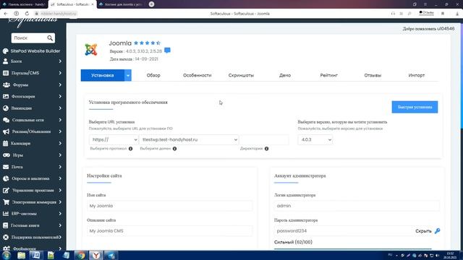Expand the Portals/CMS category chevron
The height and width of the screenshot is (260, 463).
point(60,73)
